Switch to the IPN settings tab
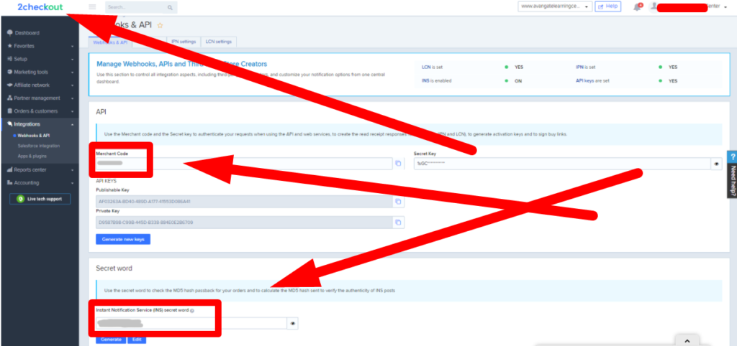Screen dimensions: 737x346 [182, 42]
